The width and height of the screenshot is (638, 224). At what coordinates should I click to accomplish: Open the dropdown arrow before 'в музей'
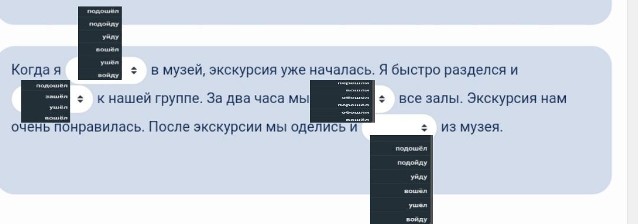pyautogui.click(x=134, y=71)
